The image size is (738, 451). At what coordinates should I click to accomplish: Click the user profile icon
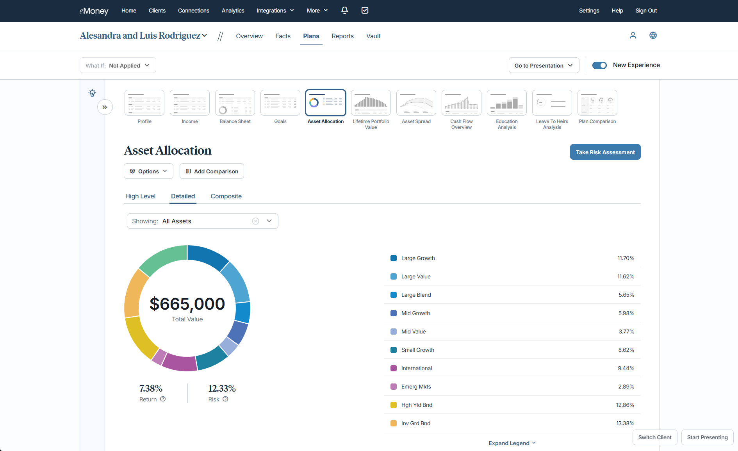(x=633, y=36)
